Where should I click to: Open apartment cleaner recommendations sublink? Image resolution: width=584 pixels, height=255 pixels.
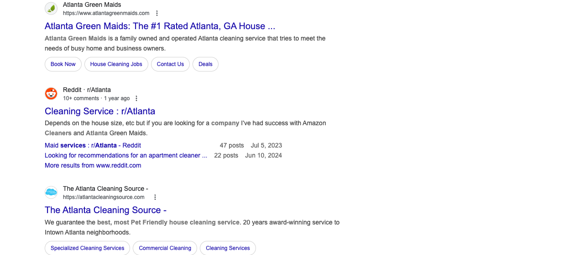(126, 155)
